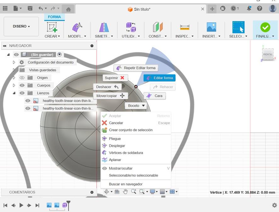Click the save disk icon

[x=30, y=9]
